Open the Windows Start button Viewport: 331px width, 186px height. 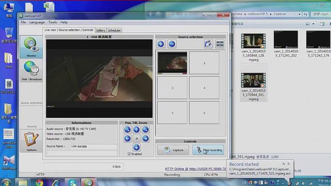pyautogui.click(x=6, y=182)
